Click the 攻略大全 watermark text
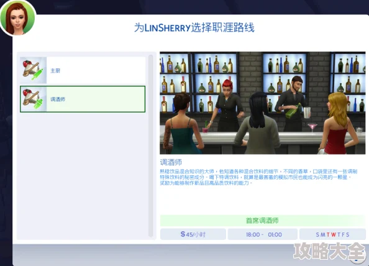 point(329,252)
